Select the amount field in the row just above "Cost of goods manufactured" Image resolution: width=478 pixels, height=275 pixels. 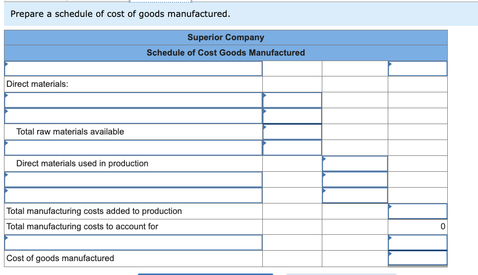(418, 243)
